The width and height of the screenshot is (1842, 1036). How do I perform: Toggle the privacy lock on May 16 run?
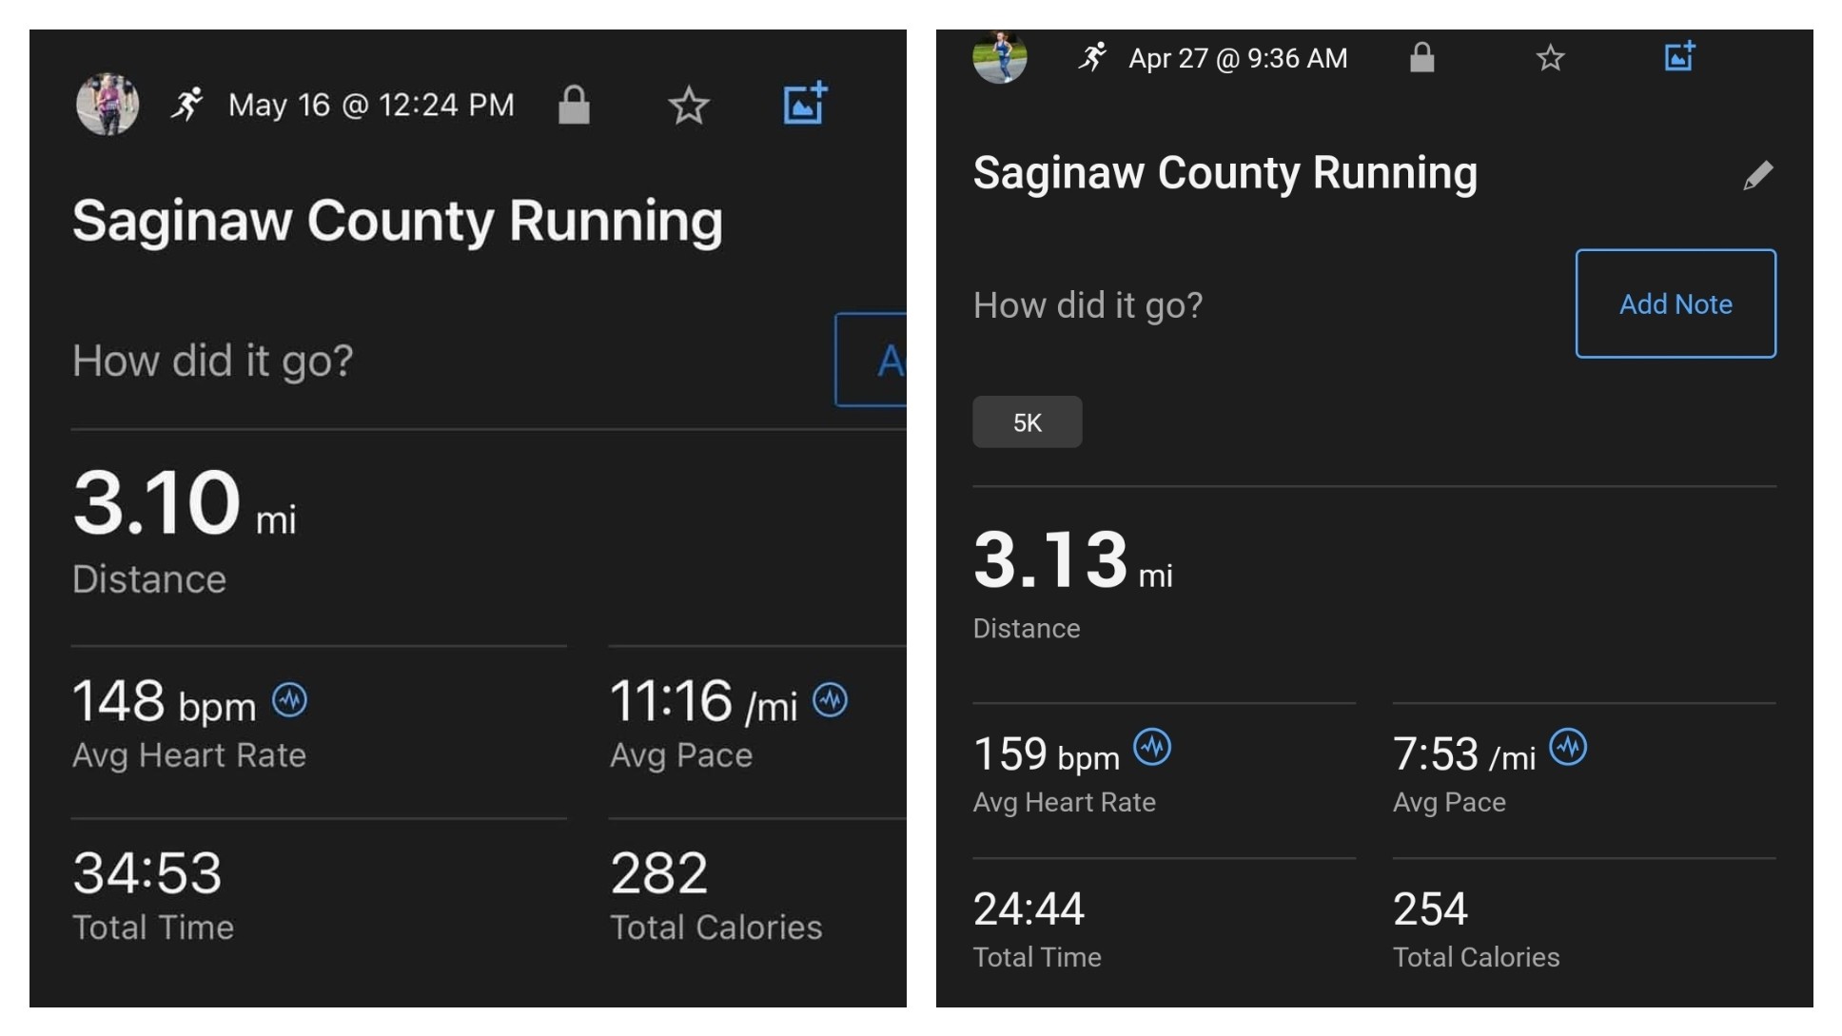pyautogui.click(x=574, y=105)
